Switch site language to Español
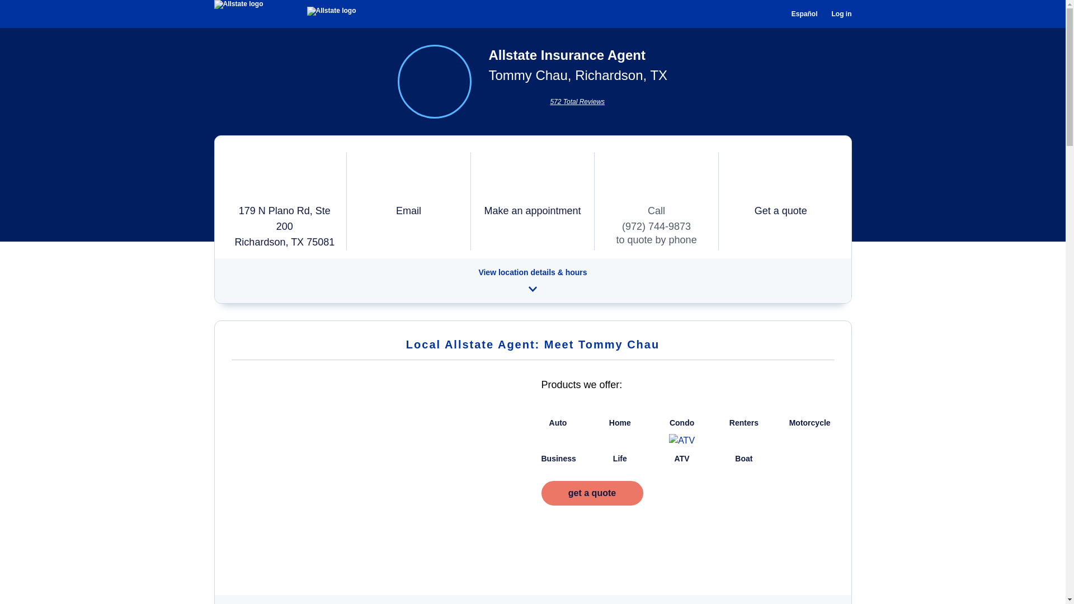This screenshot has height=604, width=1074. (804, 14)
